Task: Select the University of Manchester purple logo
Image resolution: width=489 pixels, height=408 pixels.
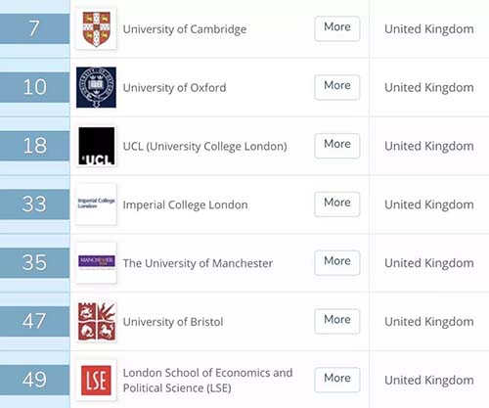Action: coord(96,263)
